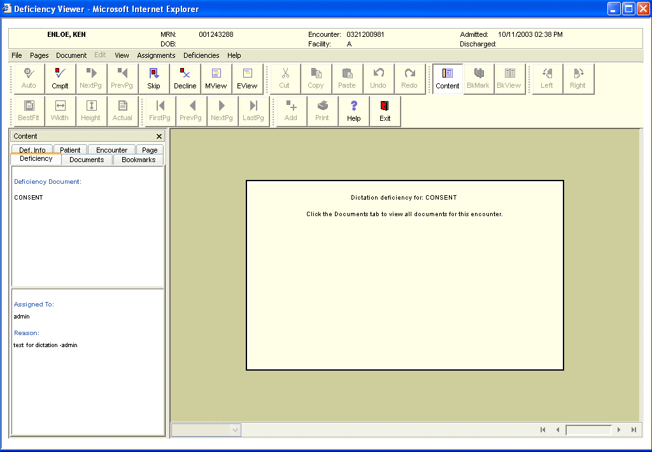Screen dimensions: 652x452
Task: Select the Deficiency tab
Action: [x=36, y=159]
